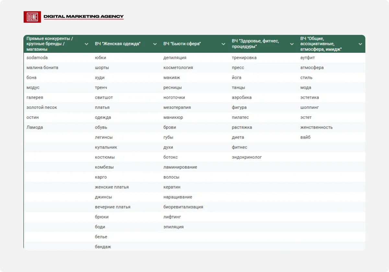Viewport: 389px width, 272px height.
Task: Select the "косметология" cell
Action: click(194, 68)
